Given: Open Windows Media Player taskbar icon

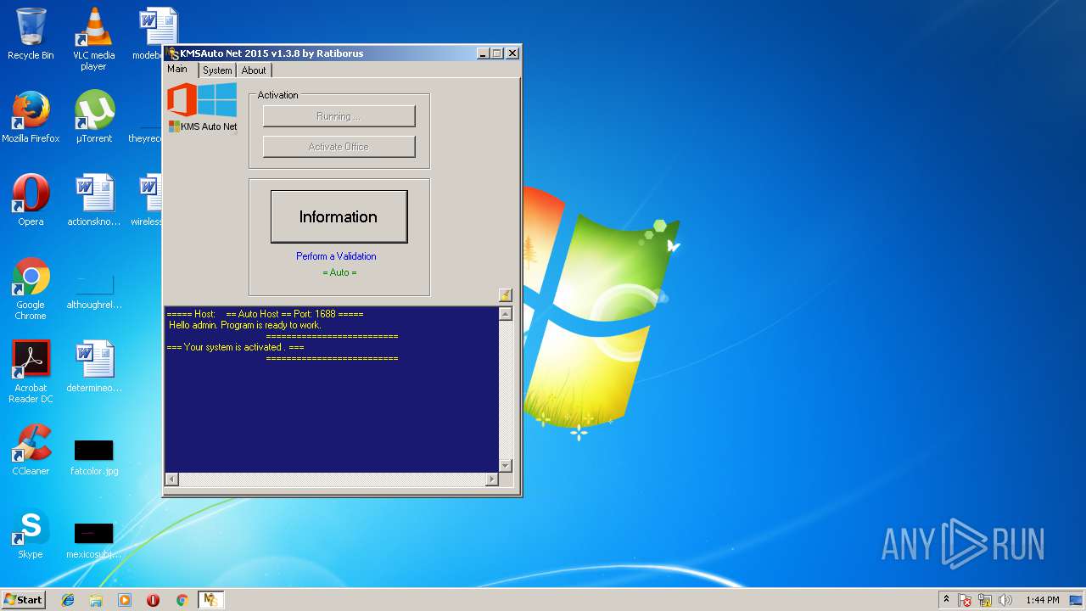Looking at the screenshot, I should click(125, 600).
